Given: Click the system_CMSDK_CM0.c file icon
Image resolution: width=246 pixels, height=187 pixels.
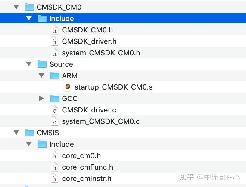Looking at the screenshot, I should point(54,121).
